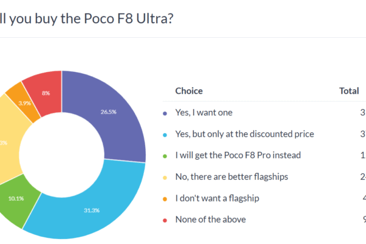Select the 'Yes, I want one' row
This screenshot has height=244, width=366.
click(x=204, y=113)
